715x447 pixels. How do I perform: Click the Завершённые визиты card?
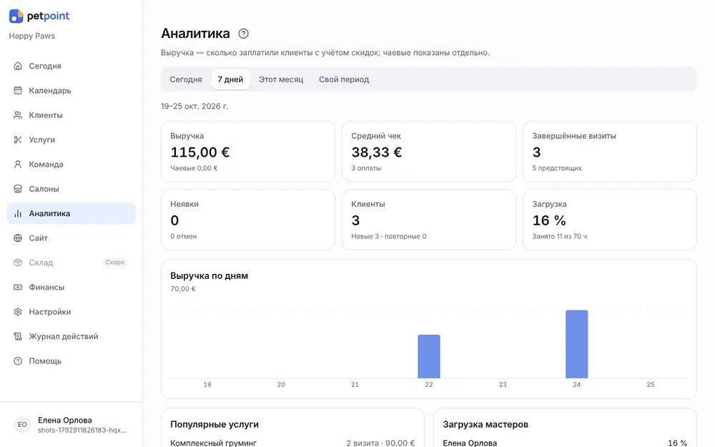[610, 152]
